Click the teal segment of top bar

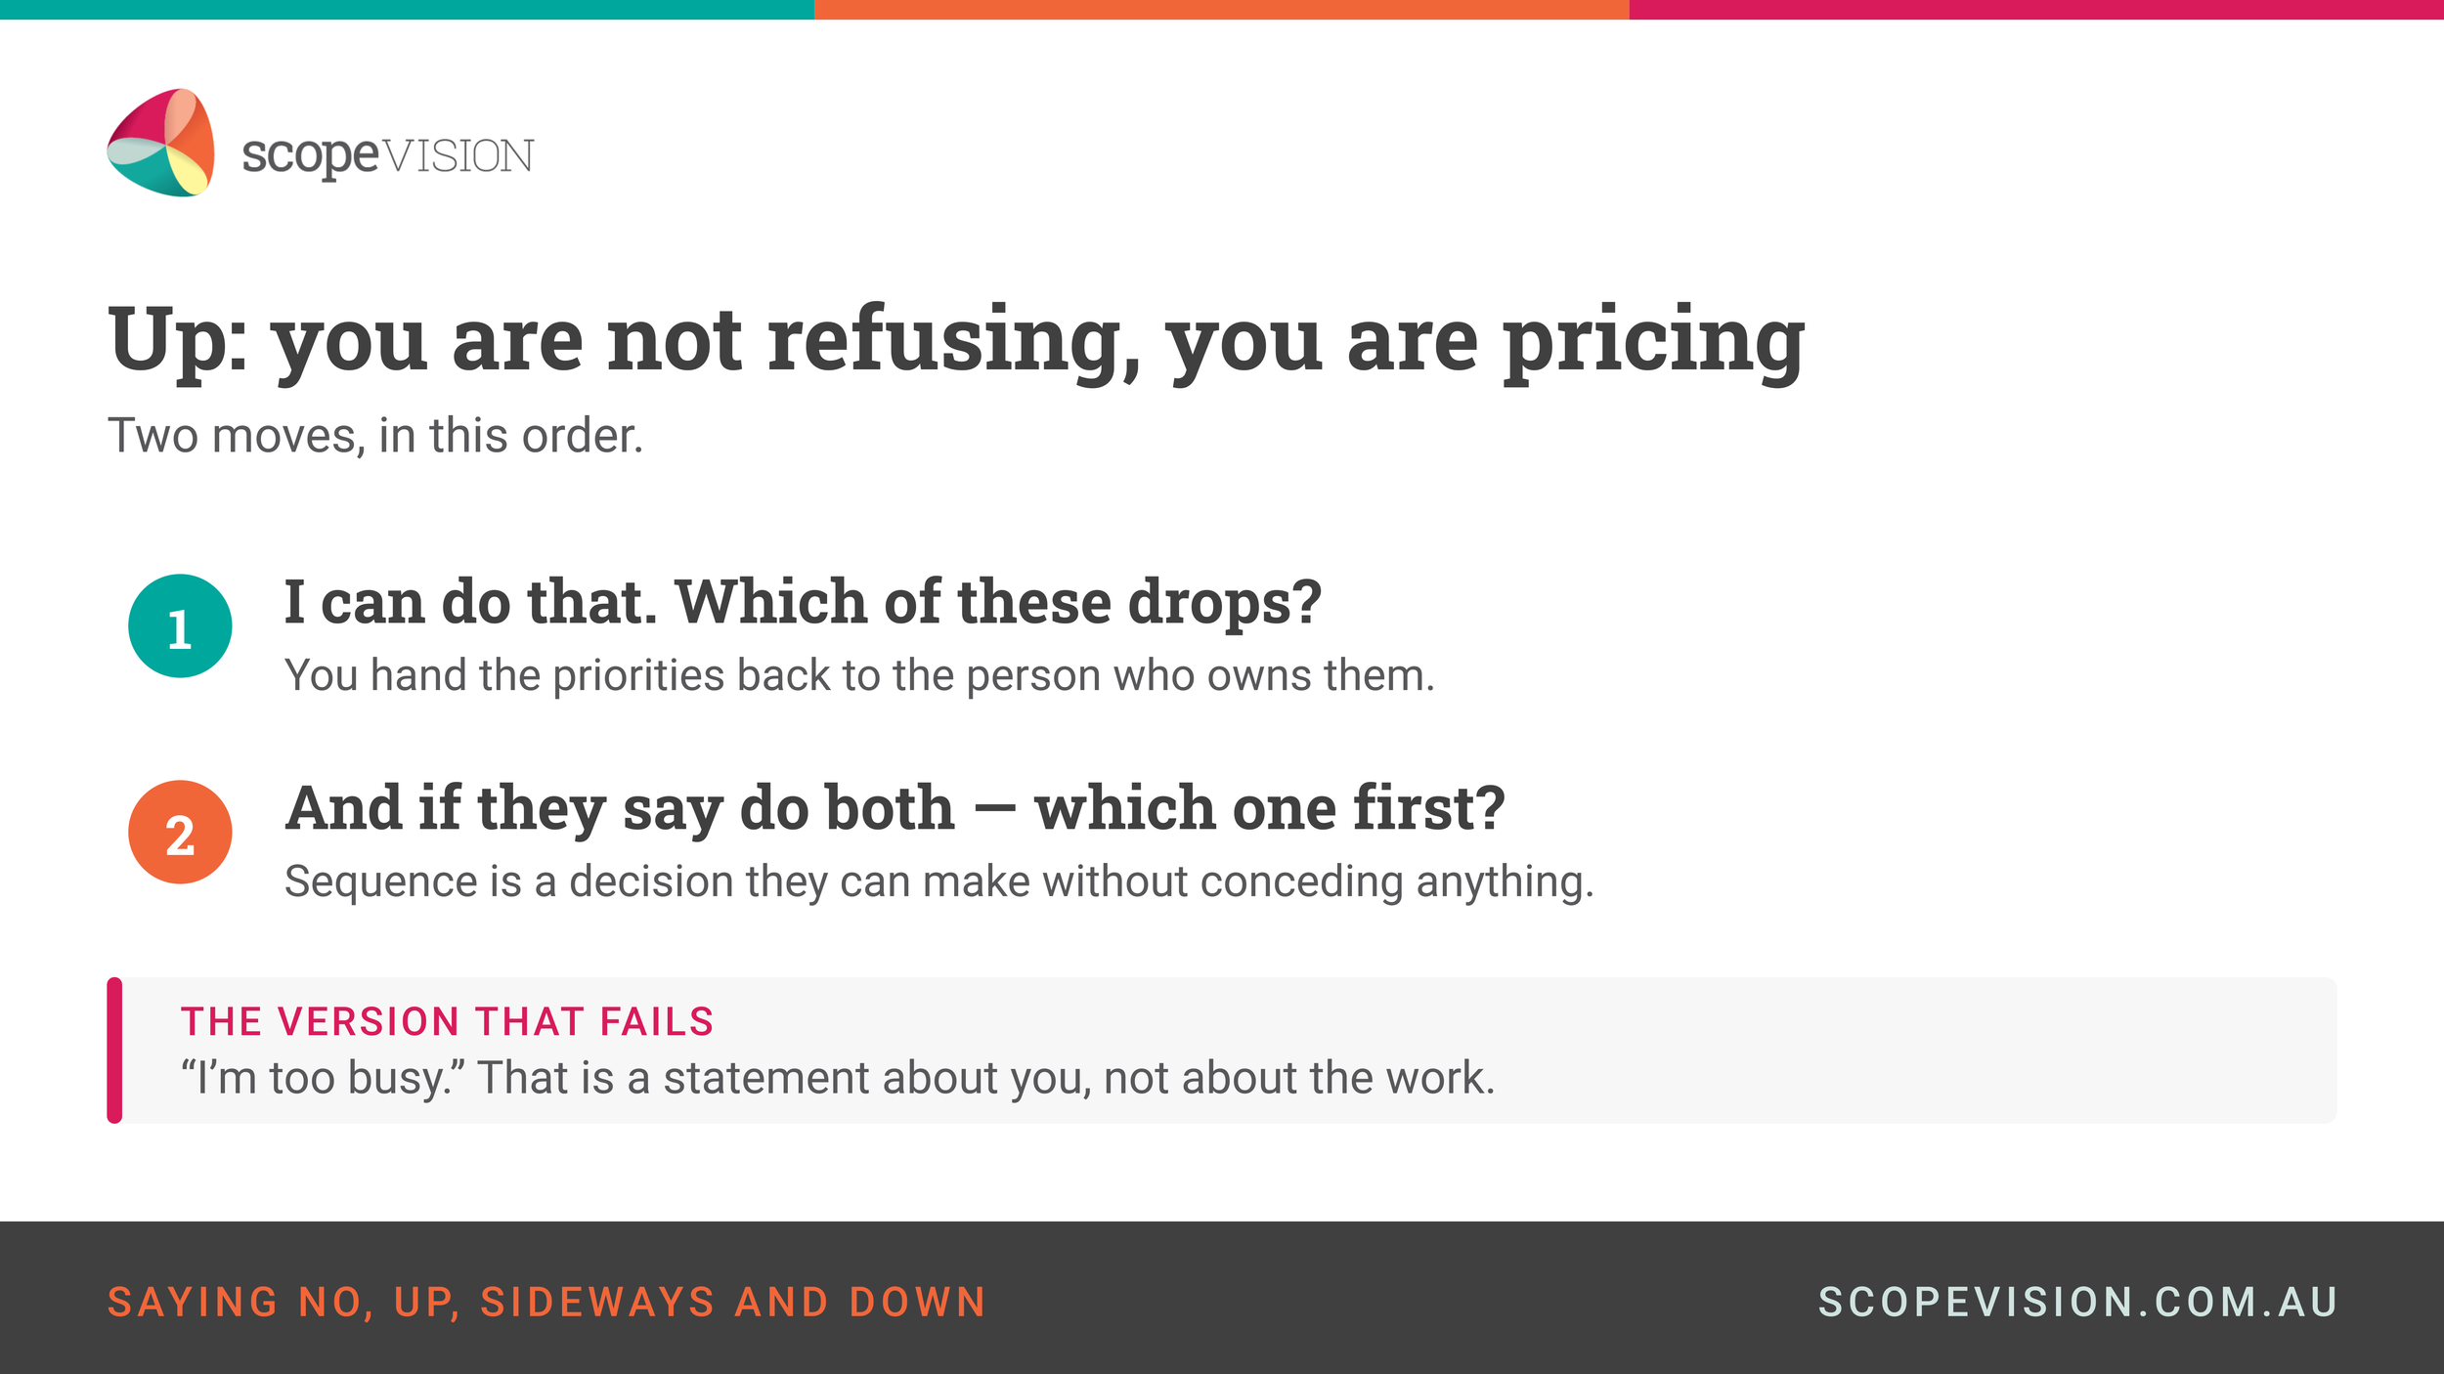407,10
